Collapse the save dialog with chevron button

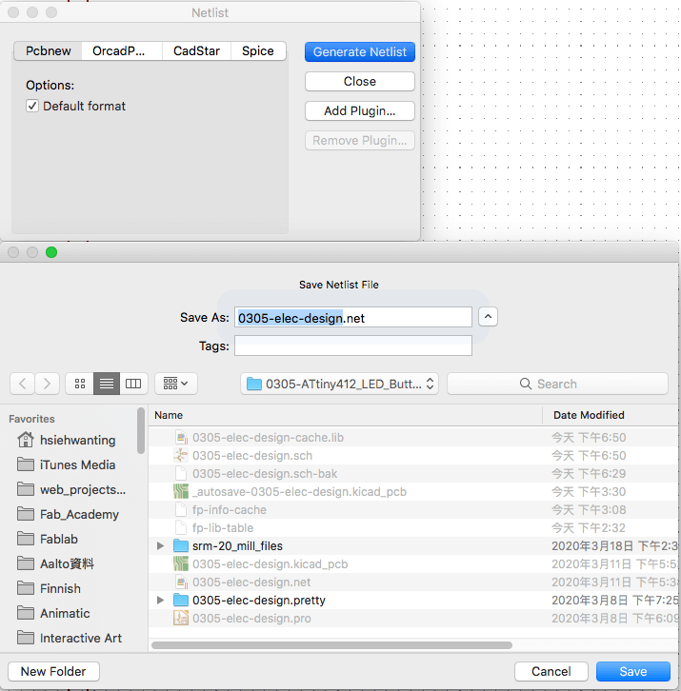click(x=488, y=317)
